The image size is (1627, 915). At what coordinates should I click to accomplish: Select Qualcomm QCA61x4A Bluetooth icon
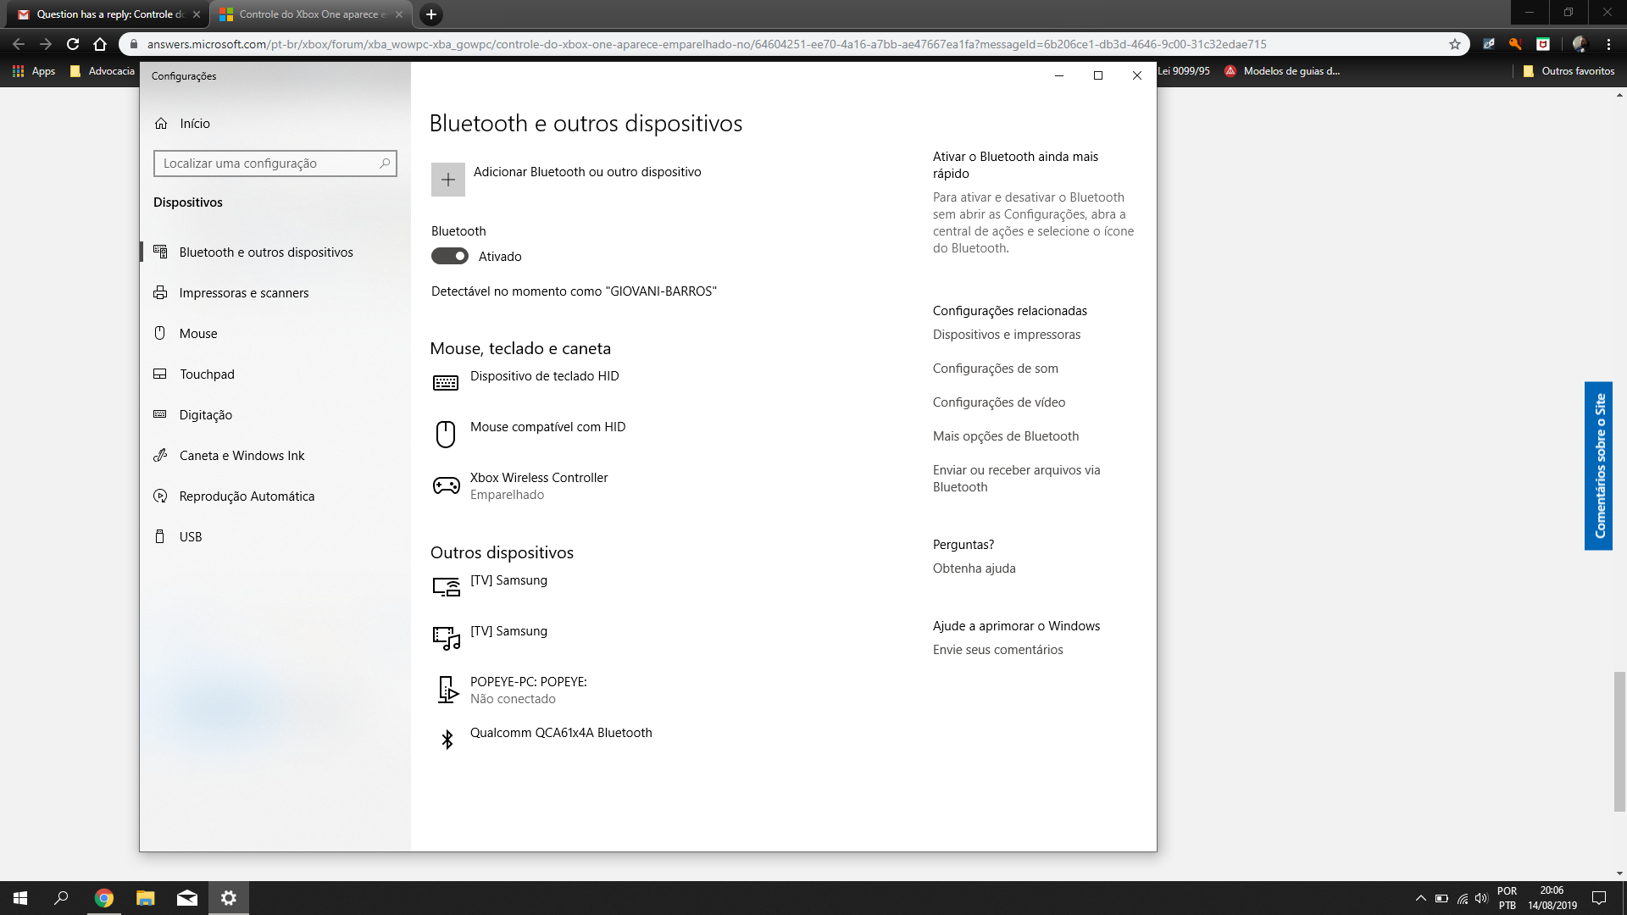(x=447, y=740)
